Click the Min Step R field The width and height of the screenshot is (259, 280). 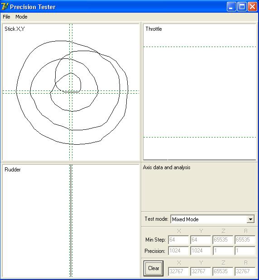click(x=245, y=240)
